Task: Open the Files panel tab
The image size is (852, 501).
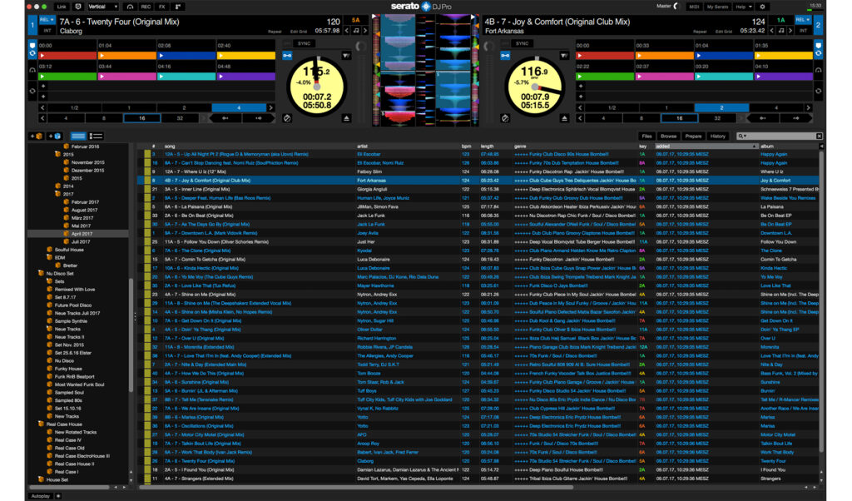Action: pos(646,136)
